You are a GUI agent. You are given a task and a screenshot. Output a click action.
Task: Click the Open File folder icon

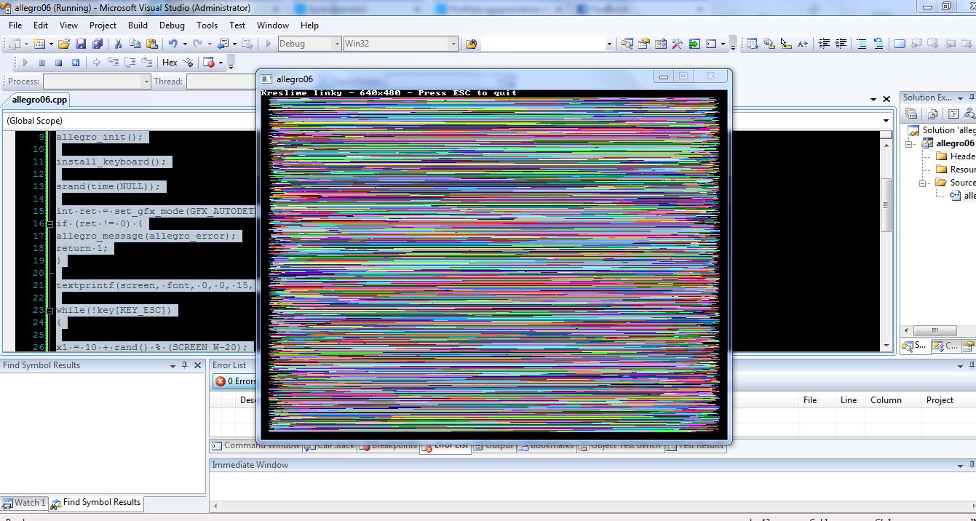tap(64, 44)
